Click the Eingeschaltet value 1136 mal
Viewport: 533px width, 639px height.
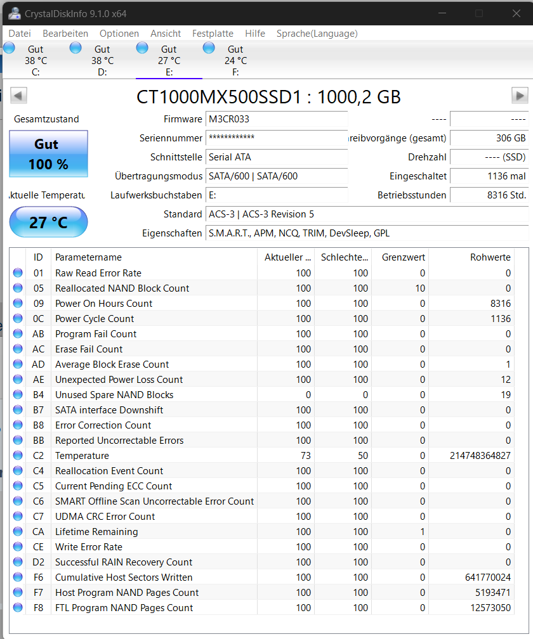coord(489,176)
